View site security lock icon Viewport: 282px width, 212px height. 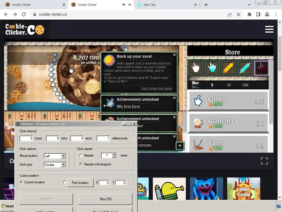(35, 14)
